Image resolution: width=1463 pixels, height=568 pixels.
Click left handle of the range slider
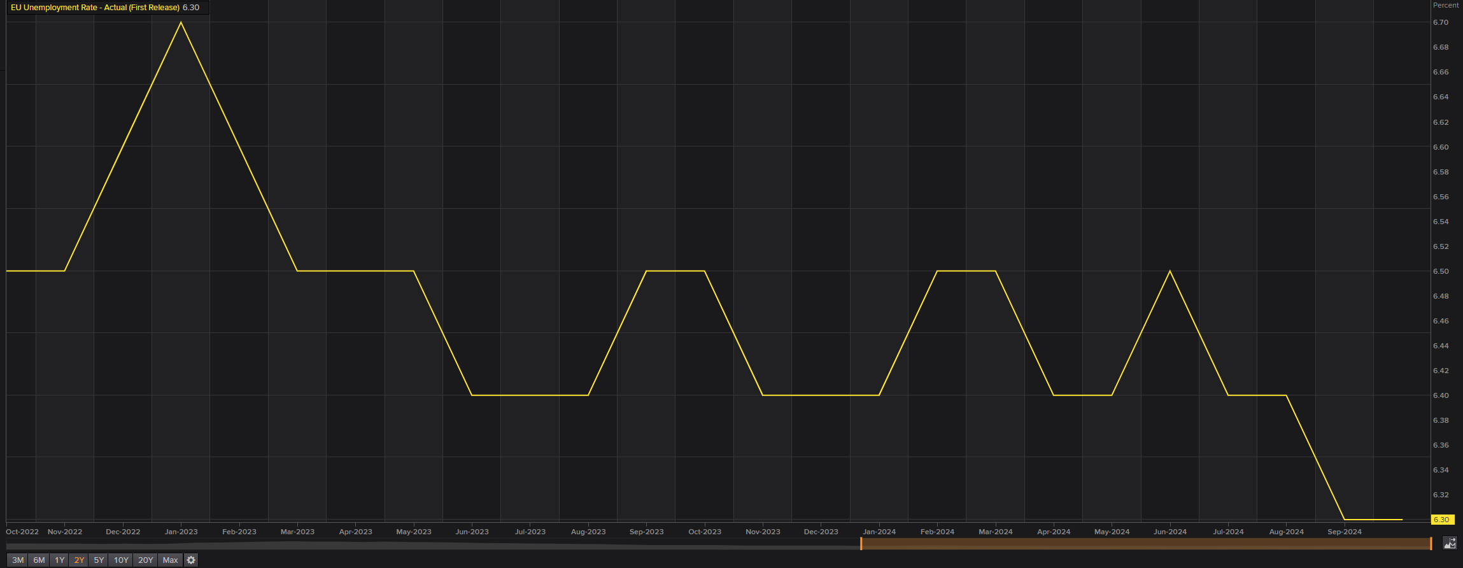tap(861, 543)
